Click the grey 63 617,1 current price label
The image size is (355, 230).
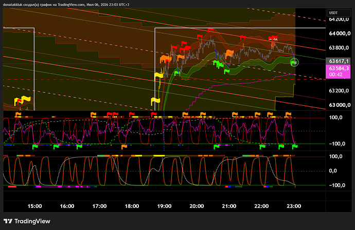coord(338,61)
